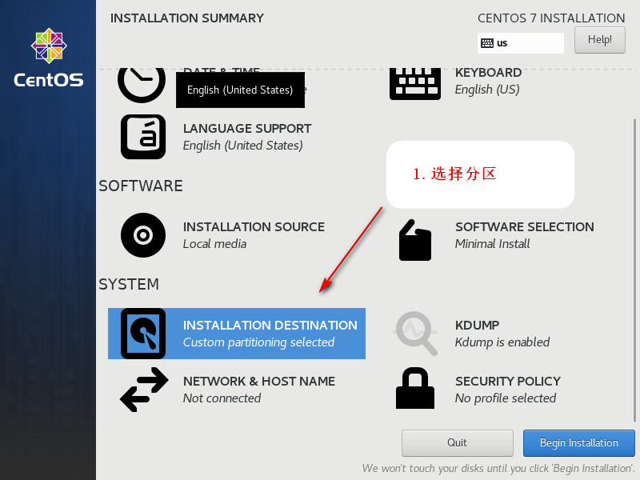This screenshot has height=480, width=640.
Task: Open Keyboard layout icon
Action: pyautogui.click(x=415, y=84)
